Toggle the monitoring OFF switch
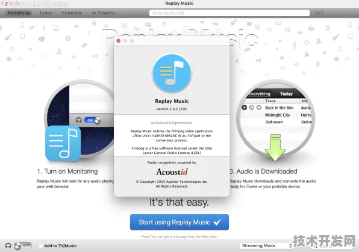This screenshot has width=359, height=252. point(23,245)
